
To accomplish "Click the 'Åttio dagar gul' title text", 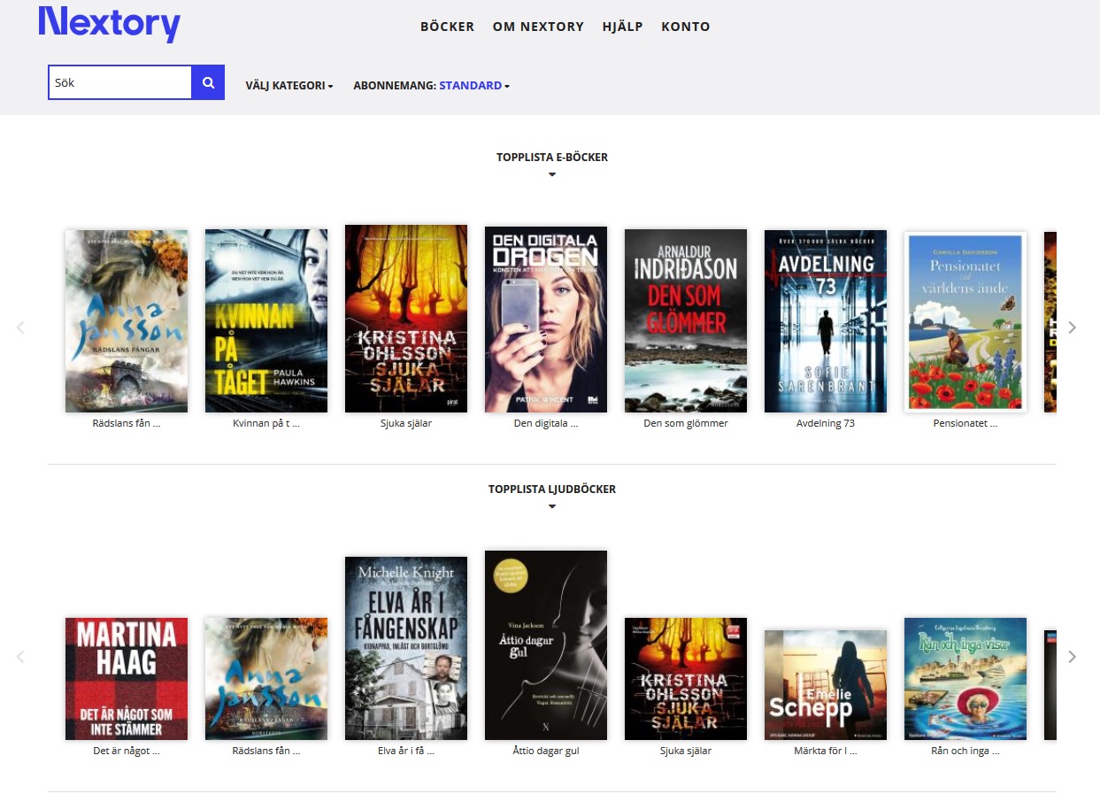I will point(546,751).
